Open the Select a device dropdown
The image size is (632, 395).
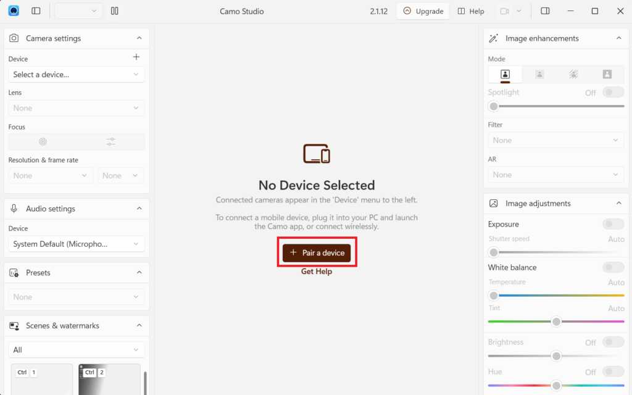pos(76,74)
